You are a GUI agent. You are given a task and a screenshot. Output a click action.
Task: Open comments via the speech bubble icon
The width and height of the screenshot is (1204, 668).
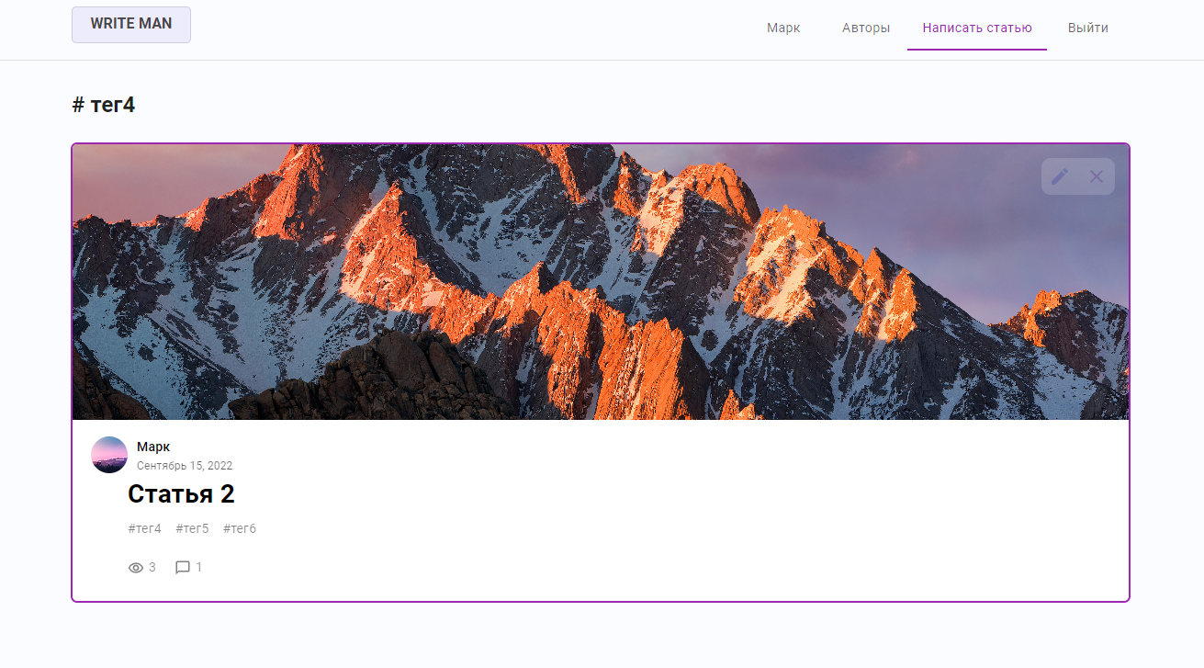(182, 567)
